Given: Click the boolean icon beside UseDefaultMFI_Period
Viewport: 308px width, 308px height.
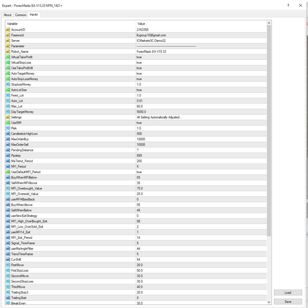Looking at the screenshot, I should [8, 172].
